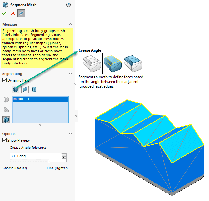Collapse the Message section

70,24
